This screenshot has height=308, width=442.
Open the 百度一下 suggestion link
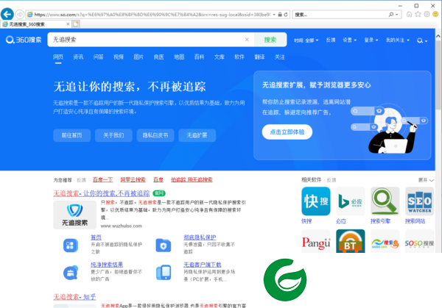coord(102,180)
